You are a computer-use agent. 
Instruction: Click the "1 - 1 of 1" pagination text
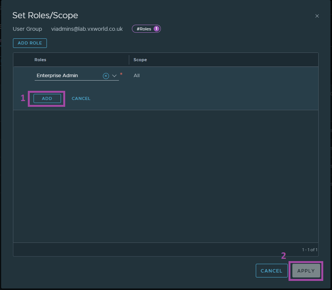[310, 250]
